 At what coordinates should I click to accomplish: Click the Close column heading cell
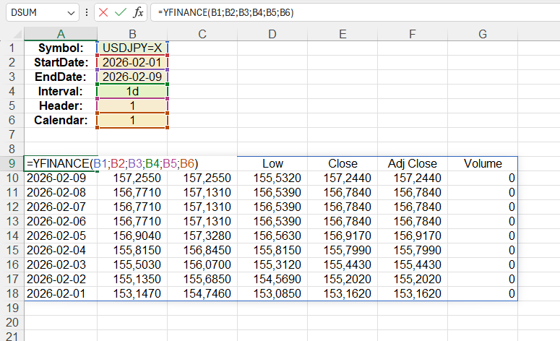(x=343, y=163)
